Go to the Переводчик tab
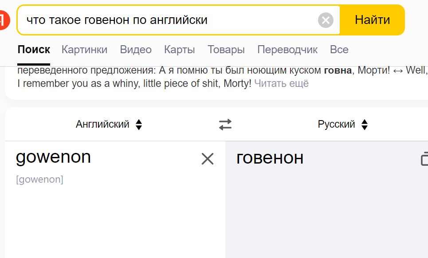Screen dimensions: 428x258 (287, 50)
